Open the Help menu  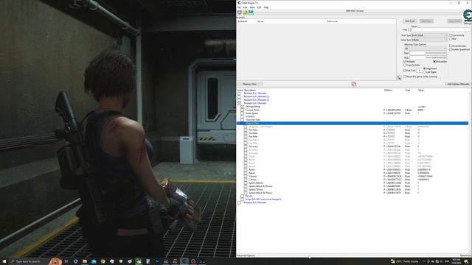tap(266, 7)
